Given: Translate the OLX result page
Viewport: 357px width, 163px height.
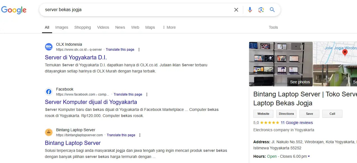Looking at the screenshot, I should (x=120, y=50).
